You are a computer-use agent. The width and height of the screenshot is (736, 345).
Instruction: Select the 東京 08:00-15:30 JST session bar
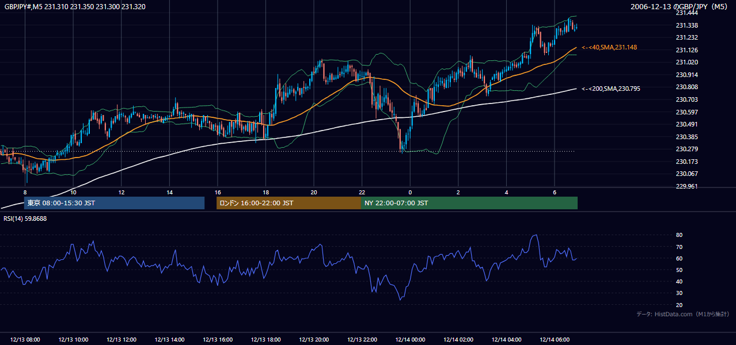pyautogui.click(x=114, y=203)
